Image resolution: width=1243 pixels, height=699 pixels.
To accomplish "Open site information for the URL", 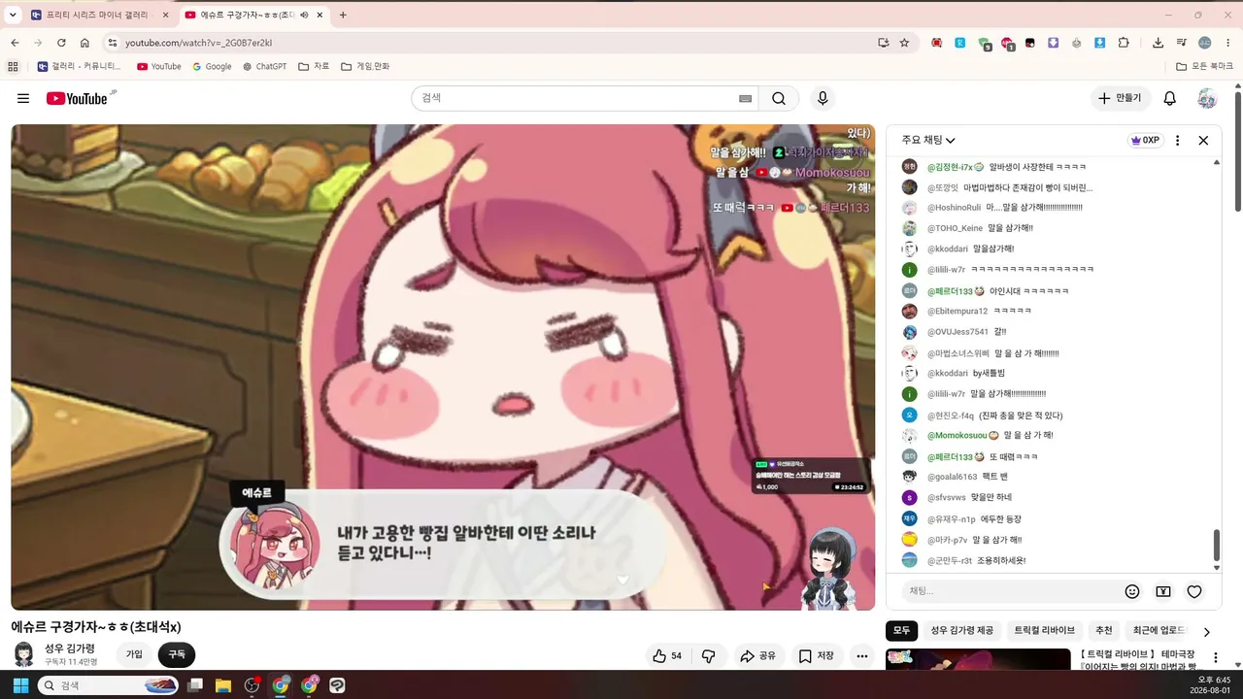I will point(112,43).
